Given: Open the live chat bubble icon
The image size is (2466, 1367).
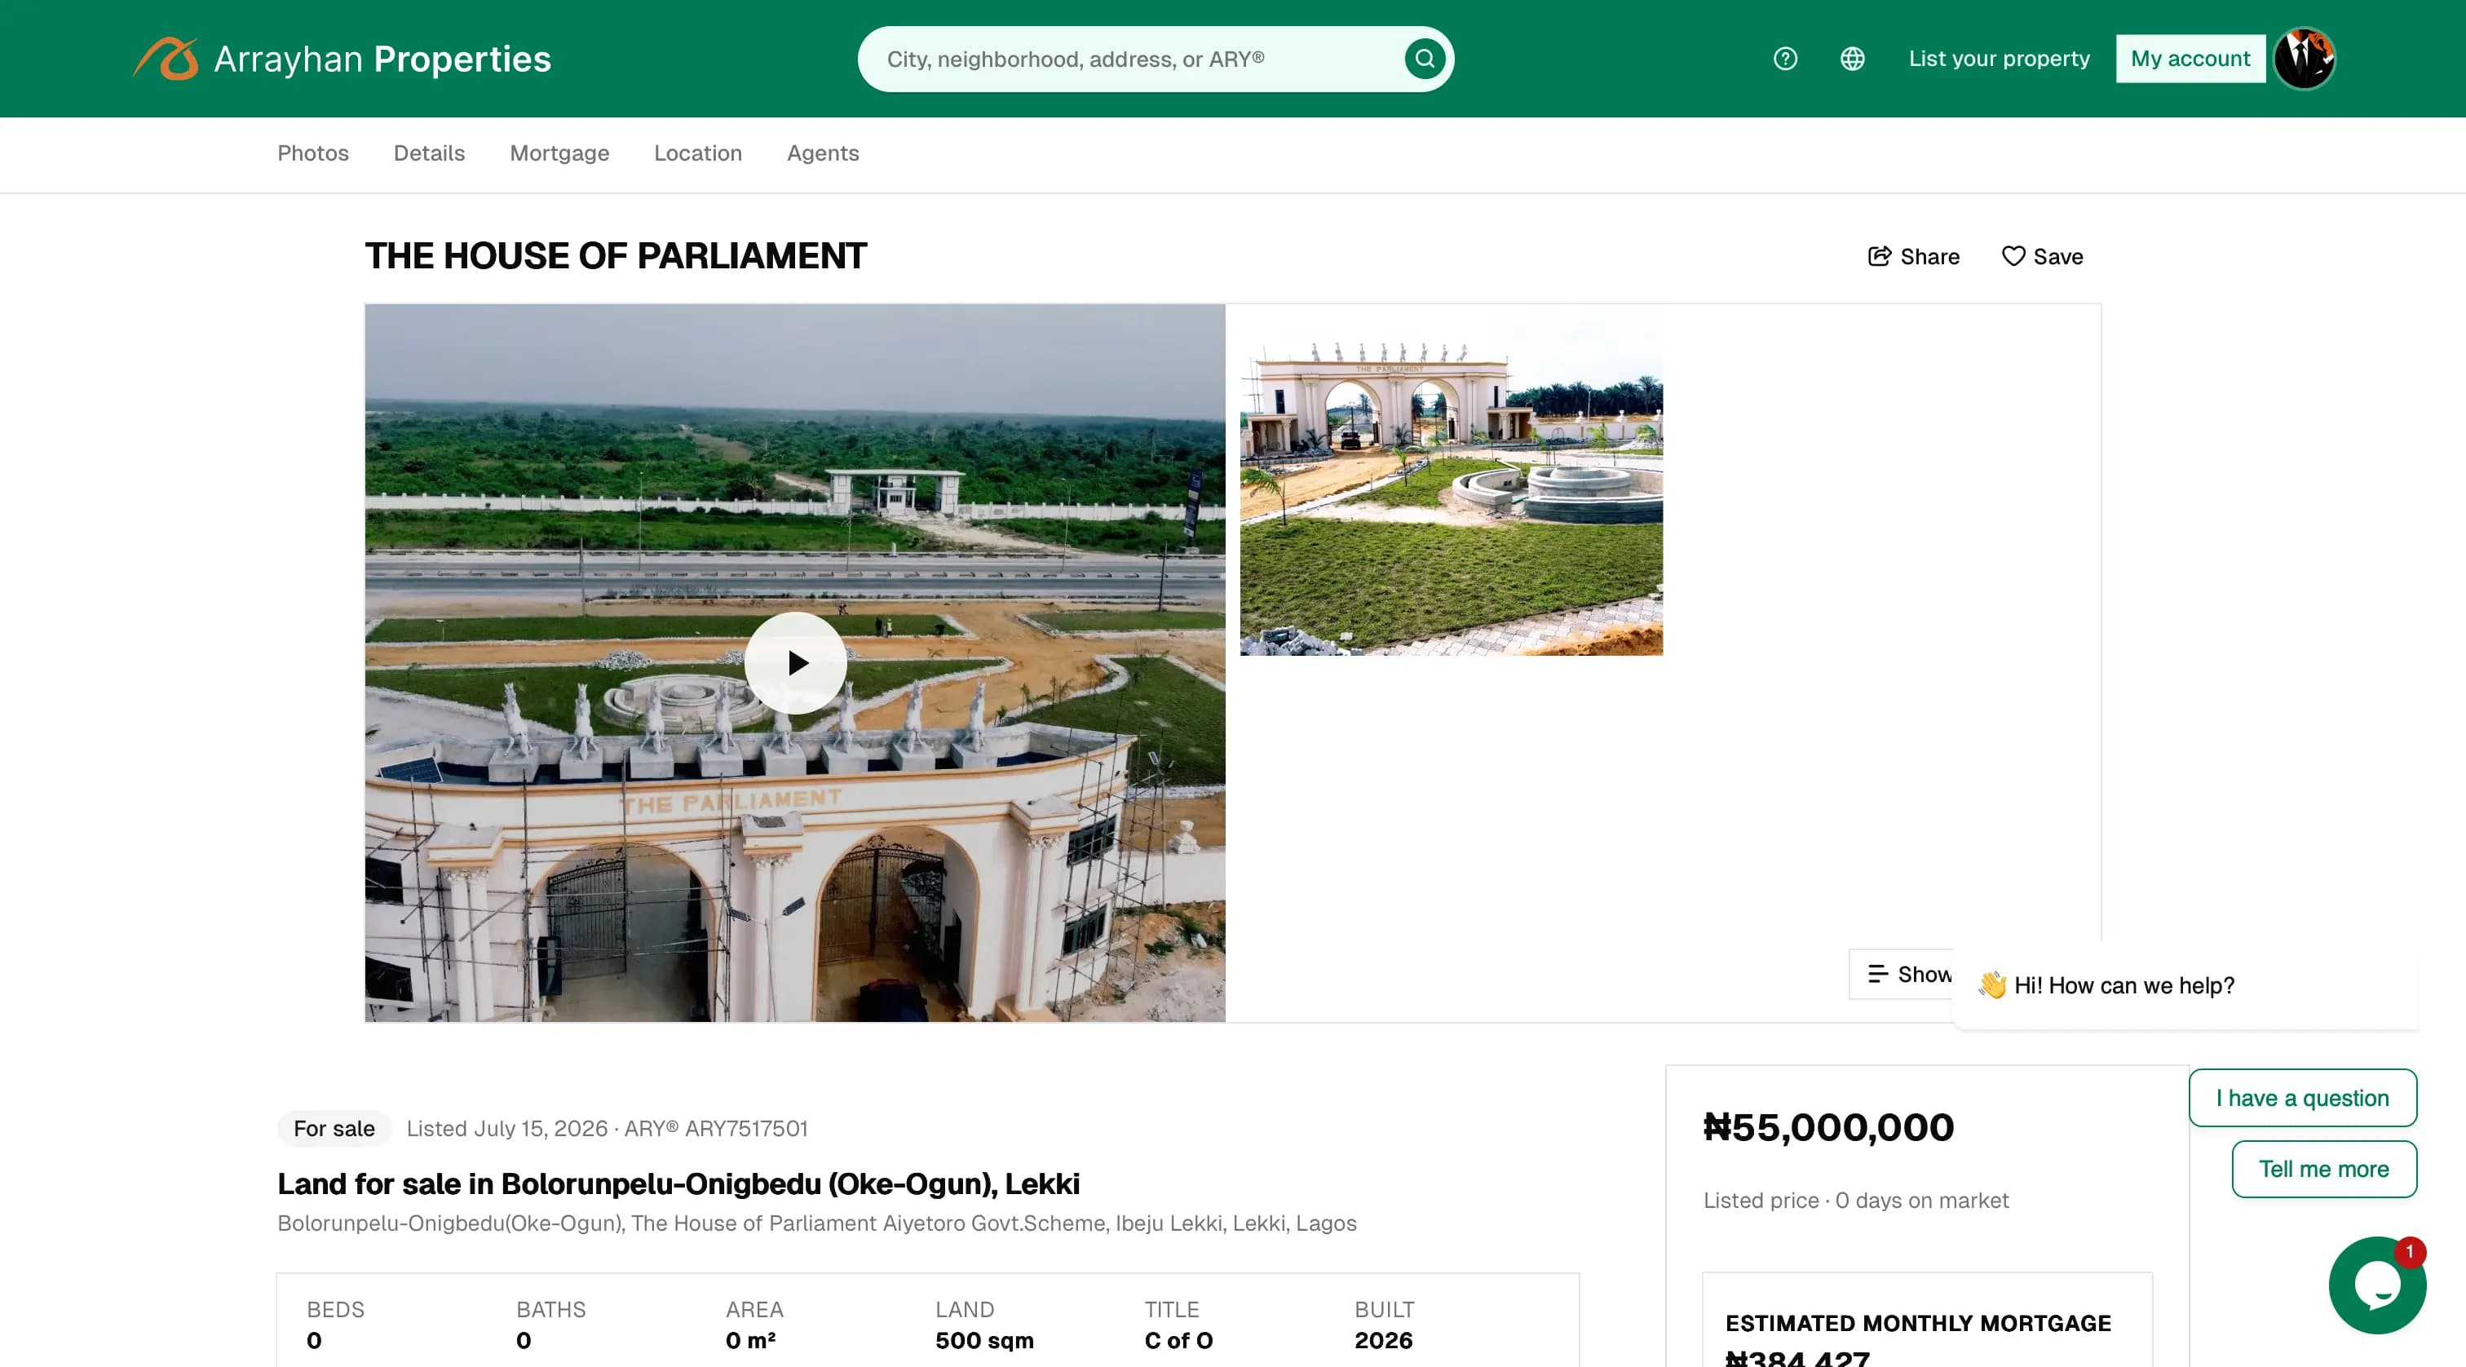Looking at the screenshot, I should (2377, 1285).
